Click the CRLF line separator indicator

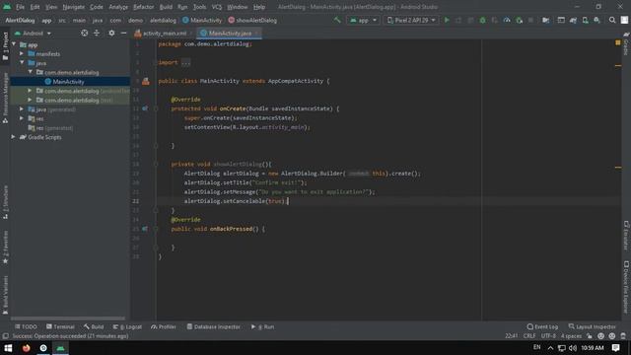point(529,336)
